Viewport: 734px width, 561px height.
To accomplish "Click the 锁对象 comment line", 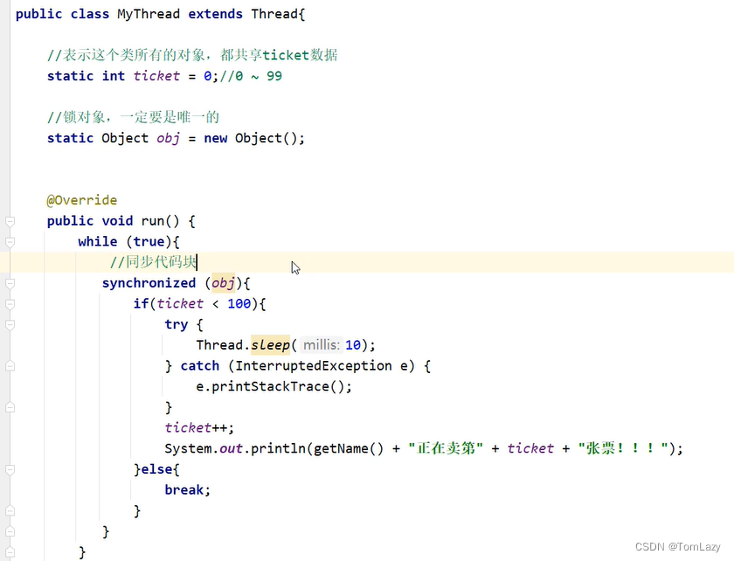I will [x=133, y=117].
